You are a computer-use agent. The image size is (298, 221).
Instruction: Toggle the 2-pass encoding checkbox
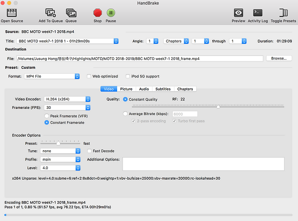pos(133,121)
